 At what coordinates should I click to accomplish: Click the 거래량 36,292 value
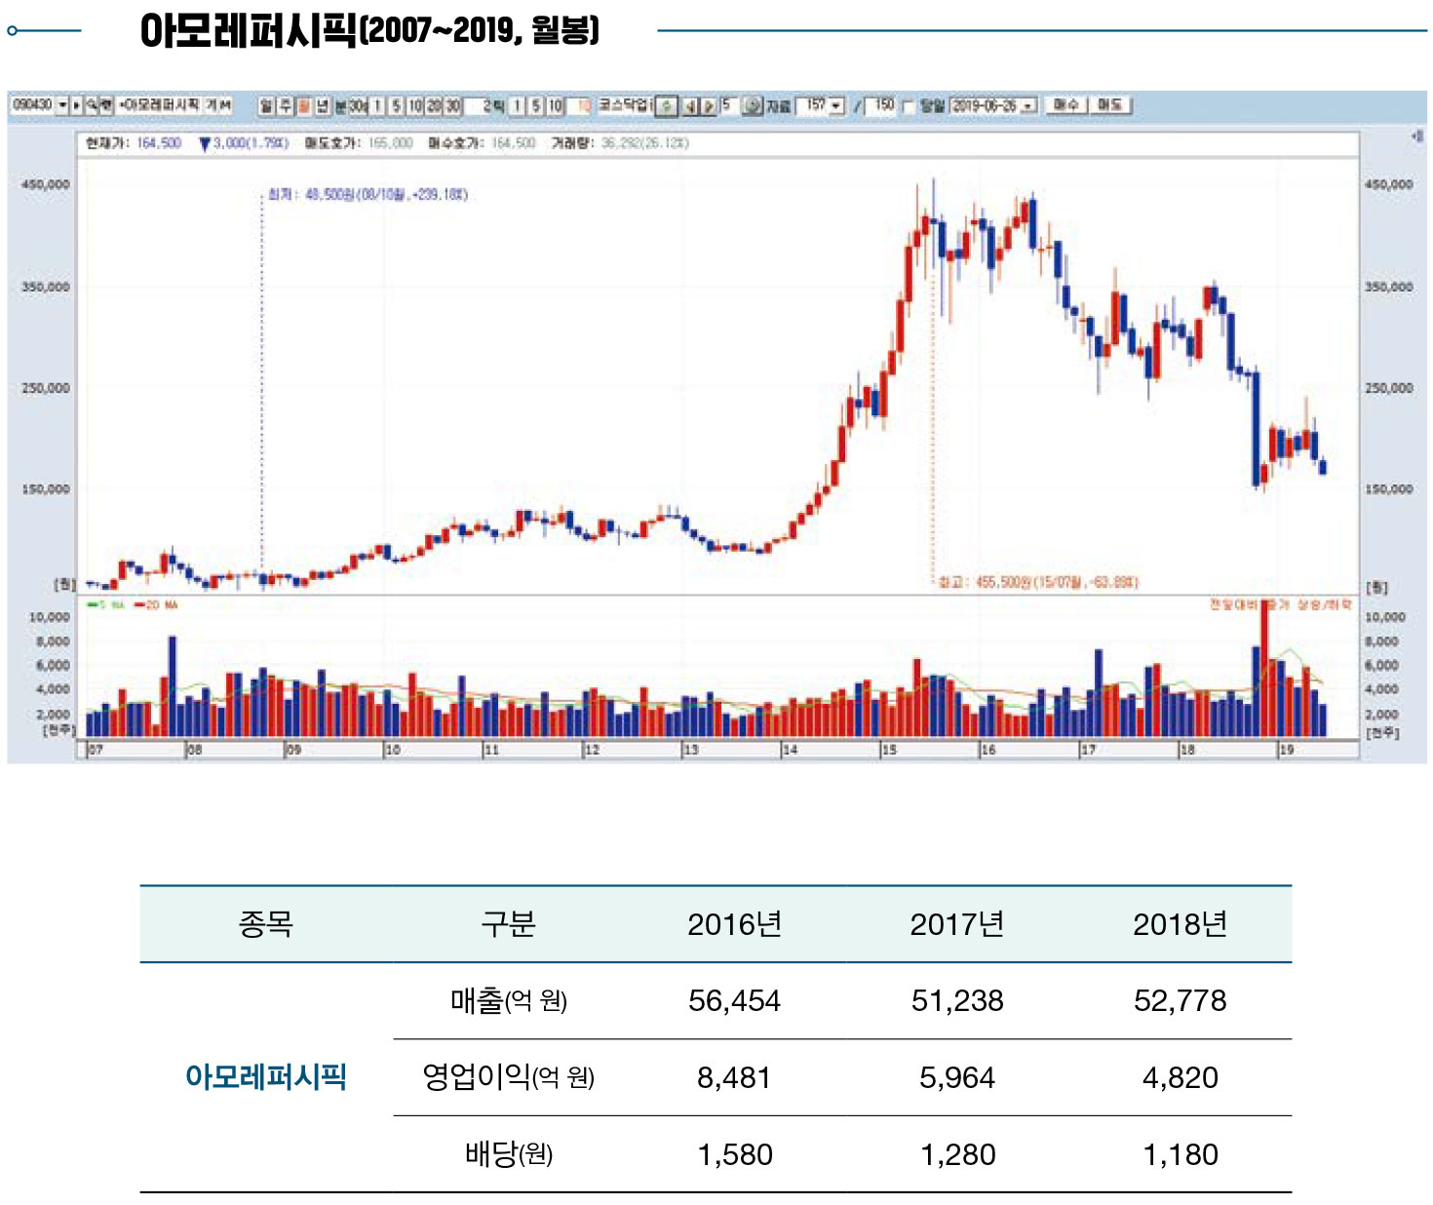(x=644, y=143)
